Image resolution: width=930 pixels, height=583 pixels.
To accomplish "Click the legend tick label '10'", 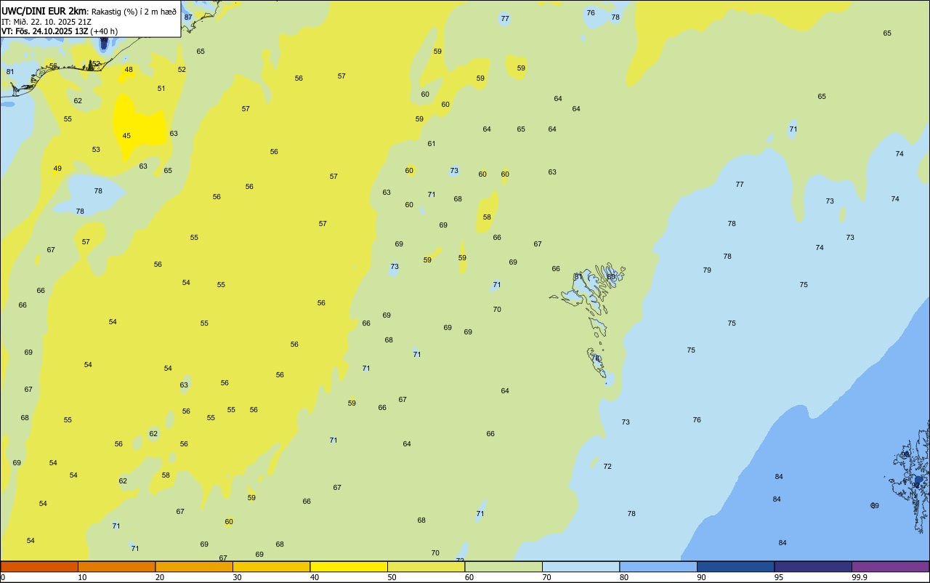I will pyautogui.click(x=82, y=577).
